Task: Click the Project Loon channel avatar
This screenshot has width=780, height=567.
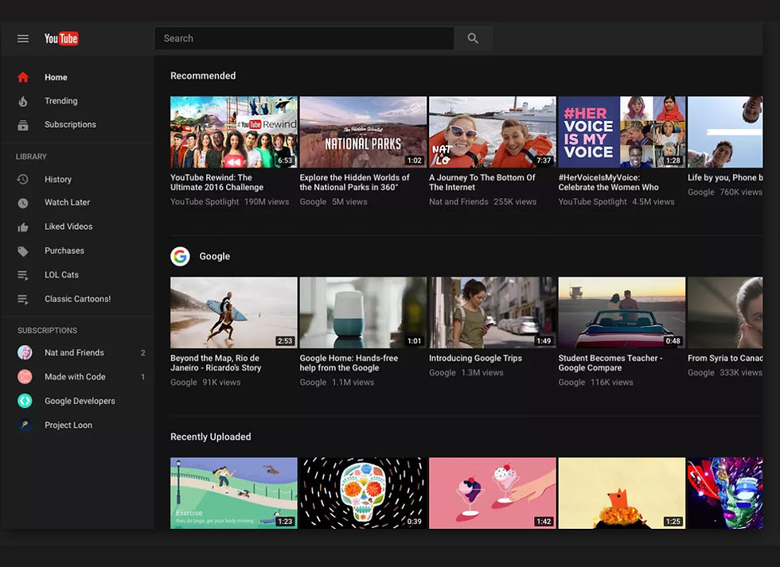Action: (x=25, y=425)
